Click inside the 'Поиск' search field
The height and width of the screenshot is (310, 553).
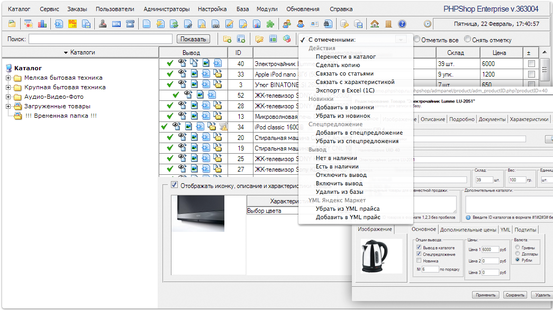[x=101, y=39]
